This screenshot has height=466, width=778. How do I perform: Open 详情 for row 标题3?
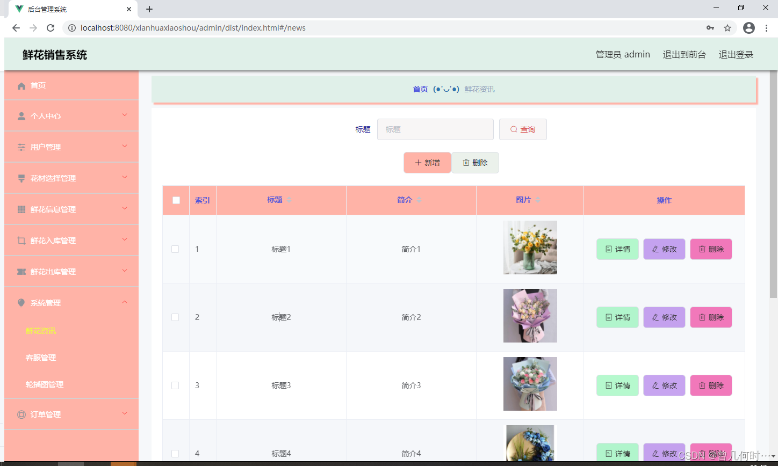617,385
